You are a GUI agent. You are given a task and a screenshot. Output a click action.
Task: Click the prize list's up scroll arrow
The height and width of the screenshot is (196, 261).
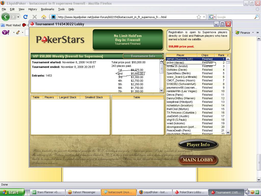(161, 61)
